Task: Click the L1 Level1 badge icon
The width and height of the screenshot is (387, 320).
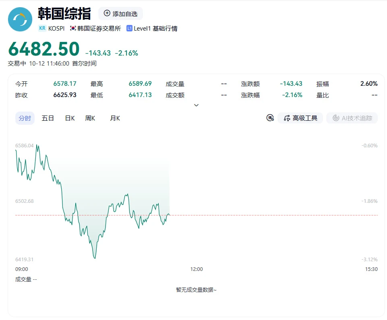Action: click(x=129, y=28)
